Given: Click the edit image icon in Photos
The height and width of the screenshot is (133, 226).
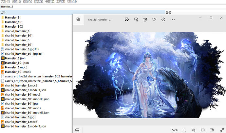Looking at the screenshot, I should [x=127, y=20].
